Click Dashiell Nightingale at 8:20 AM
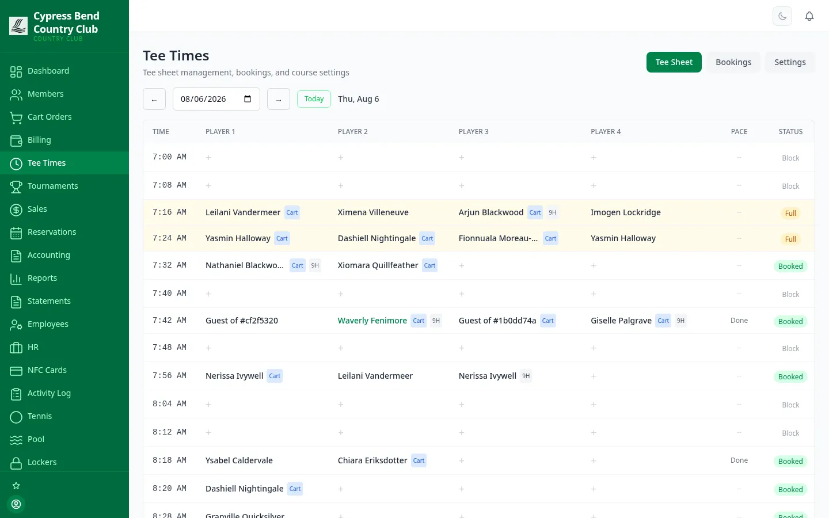Screen dimensions: 829x518 [x=244, y=489]
